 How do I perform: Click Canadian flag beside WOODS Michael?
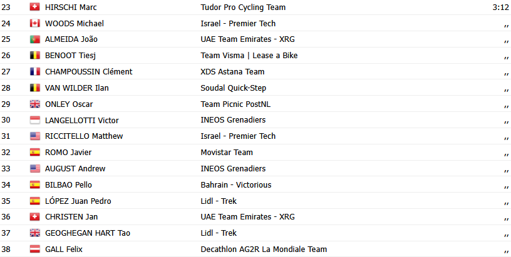click(x=34, y=24)
